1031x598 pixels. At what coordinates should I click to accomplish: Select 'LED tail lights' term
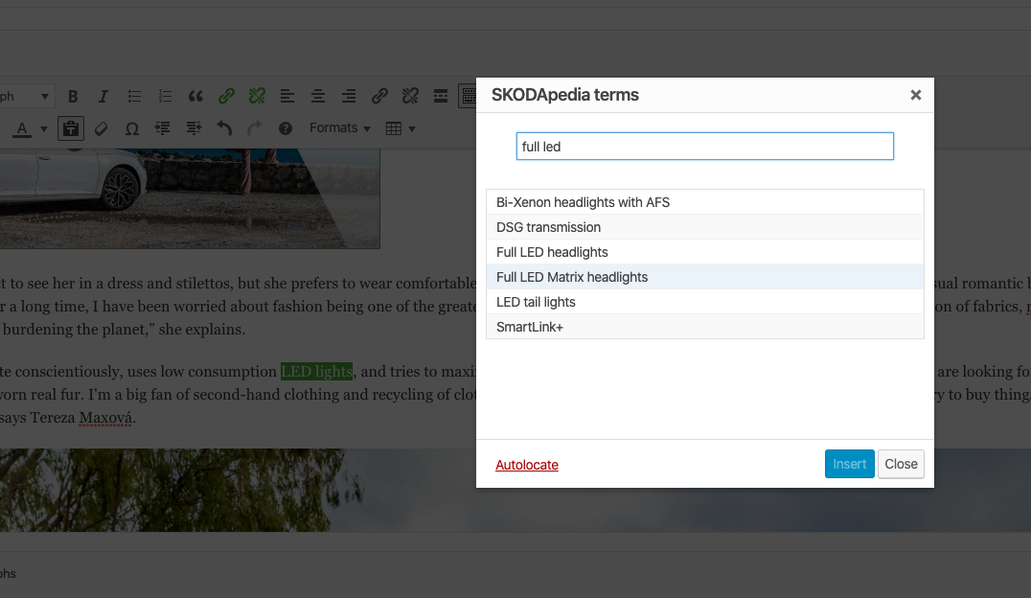click(705, 302)
